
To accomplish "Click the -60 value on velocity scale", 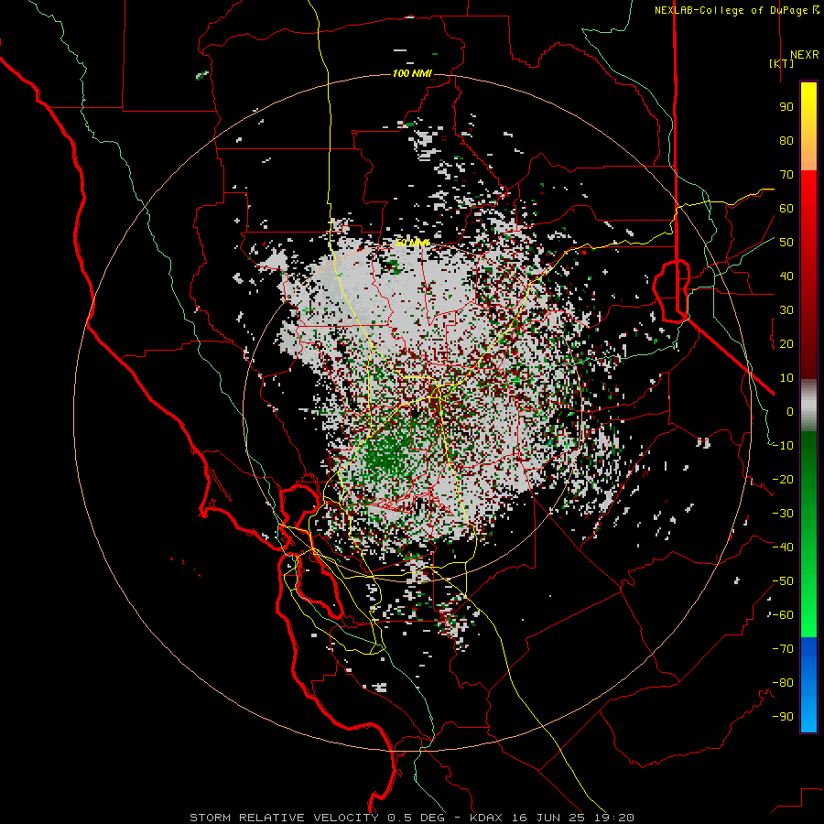I will (x=783, y=615).
